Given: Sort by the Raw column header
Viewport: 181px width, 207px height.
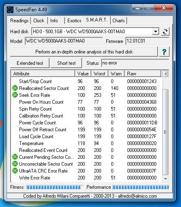Looking at the screenshot, I should point(142,74).
